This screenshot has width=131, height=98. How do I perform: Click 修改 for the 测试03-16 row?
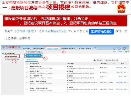[x=121, y=77]
